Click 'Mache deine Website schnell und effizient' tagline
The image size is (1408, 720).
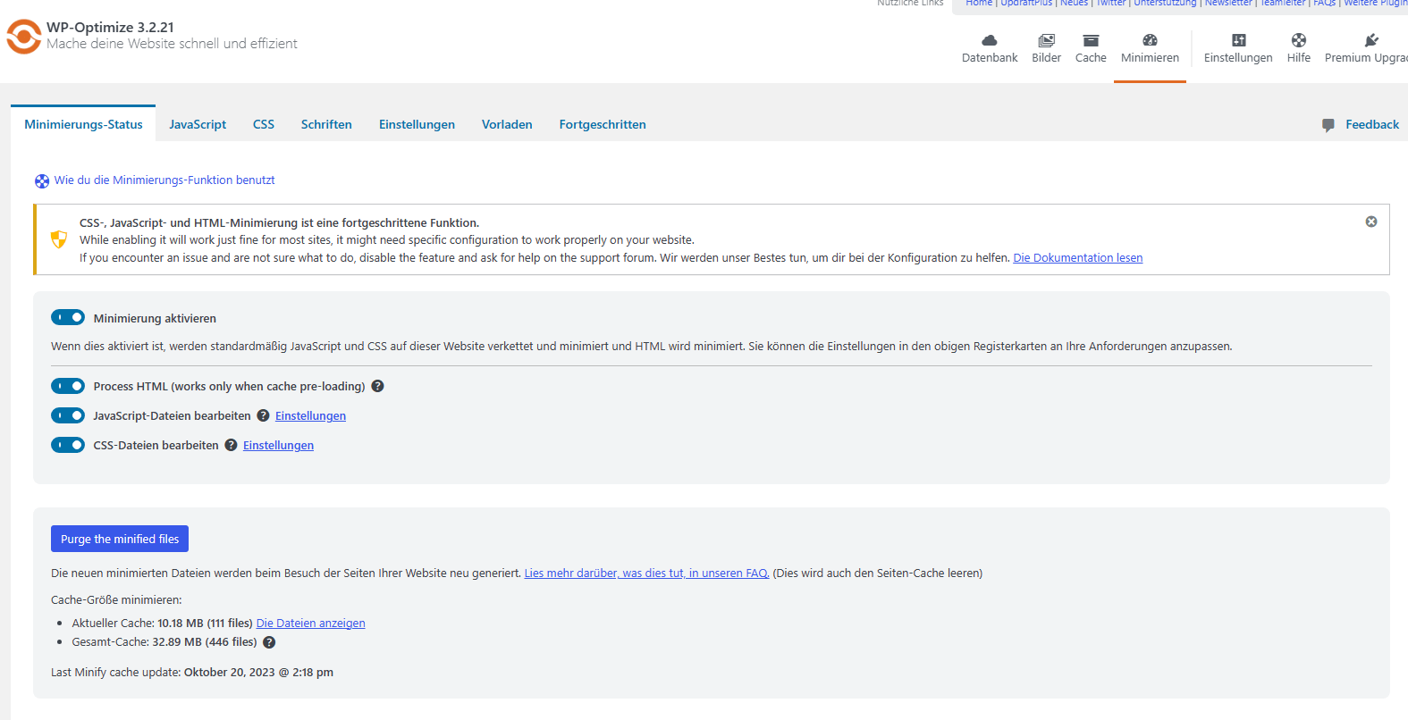172,44
